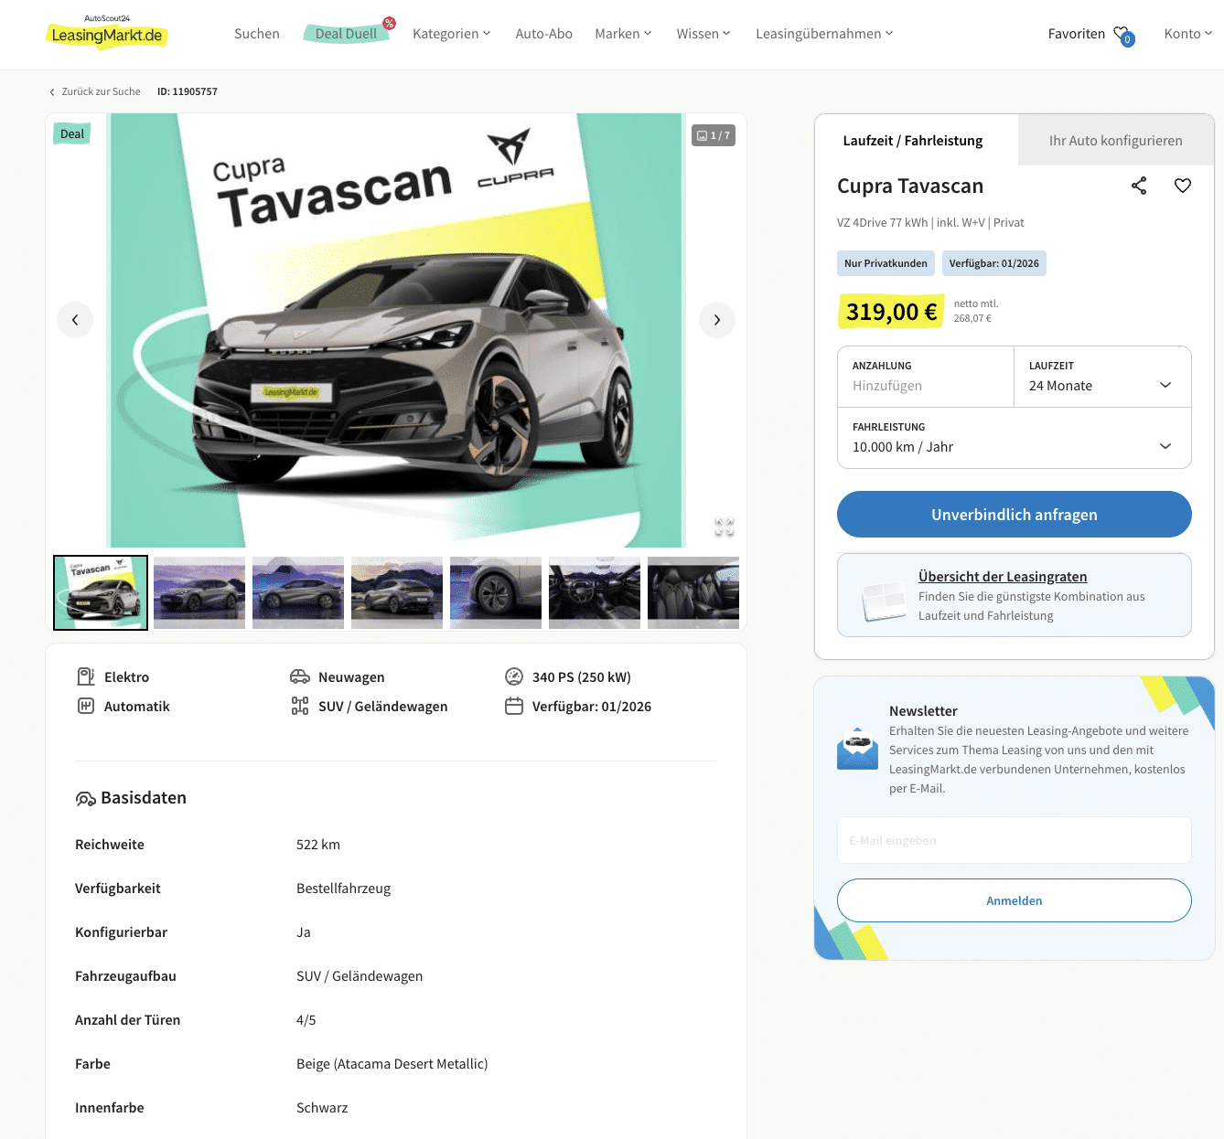Click the Deal Duell percent badge

[x=389, y=23]
